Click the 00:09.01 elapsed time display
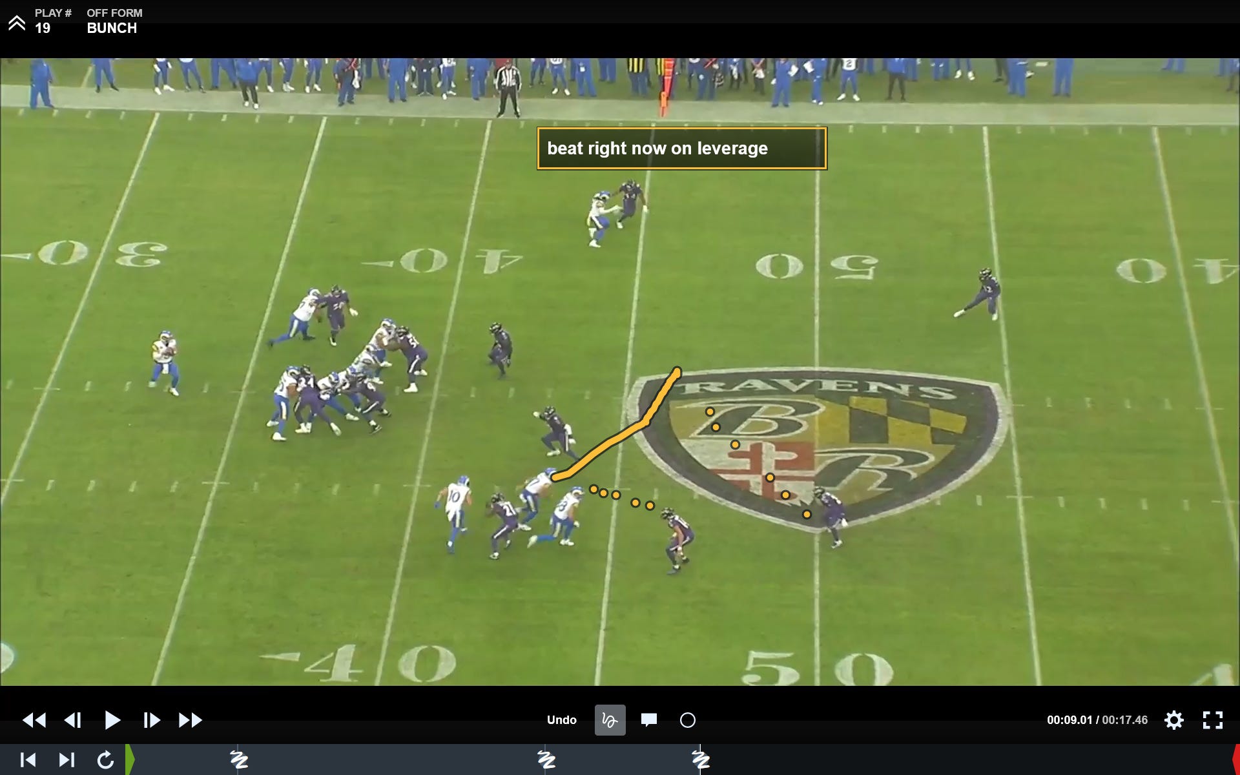 click(x=1069, y=720)
